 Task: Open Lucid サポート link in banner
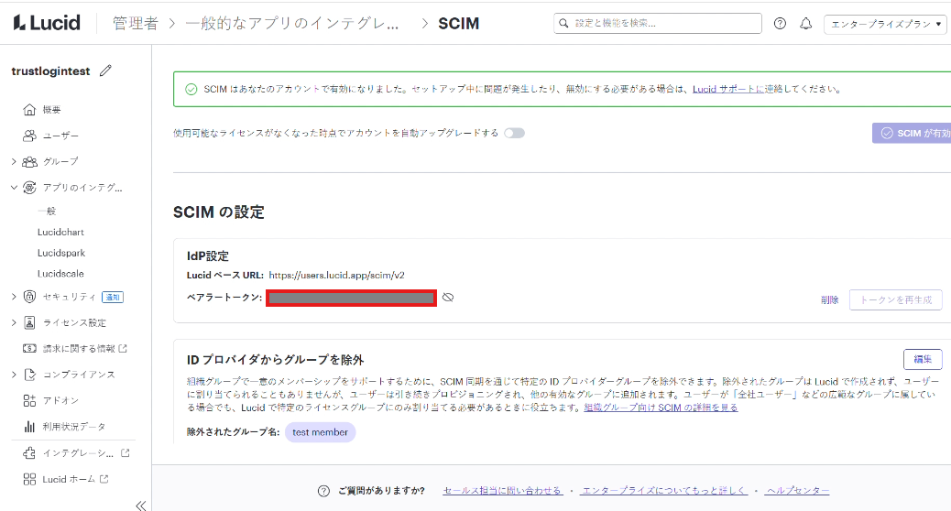[x=727, y=89]
